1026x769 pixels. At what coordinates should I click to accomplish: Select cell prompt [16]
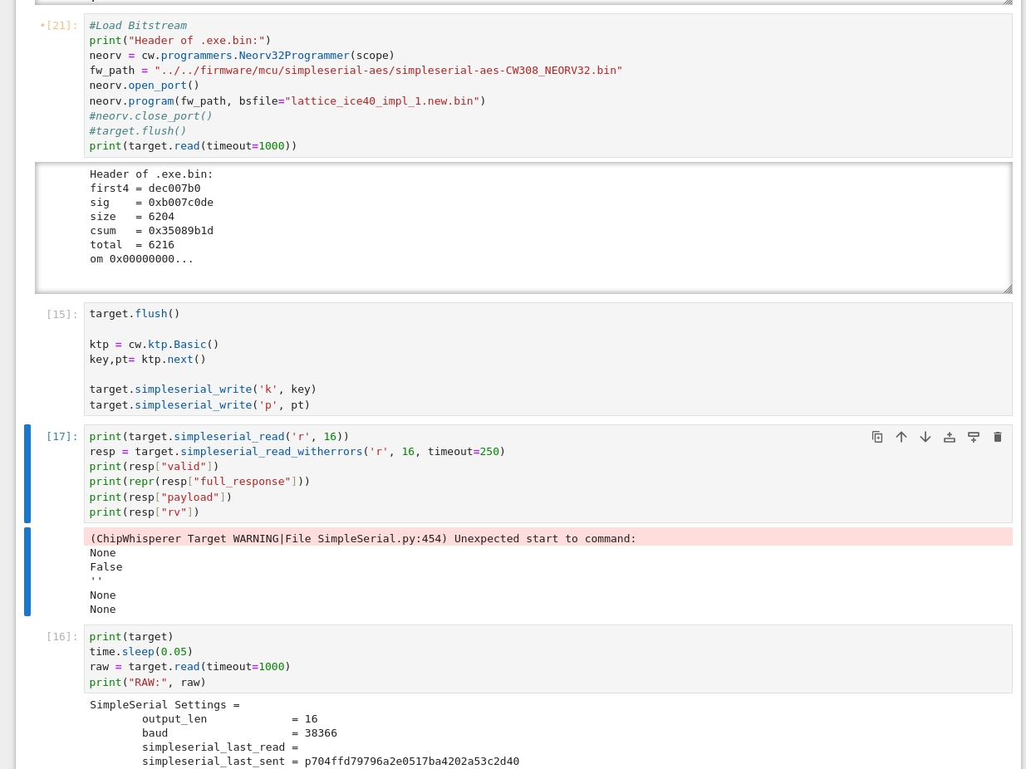[61, 637]
